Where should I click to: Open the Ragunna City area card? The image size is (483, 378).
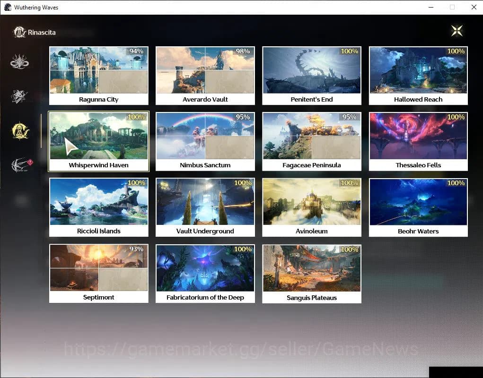[x=98, y=76]
